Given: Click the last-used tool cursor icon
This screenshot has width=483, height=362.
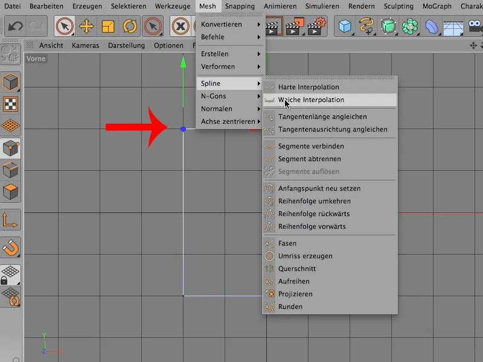Looking at the screenshot, I should pyautogui.click(x=153, y=27).
